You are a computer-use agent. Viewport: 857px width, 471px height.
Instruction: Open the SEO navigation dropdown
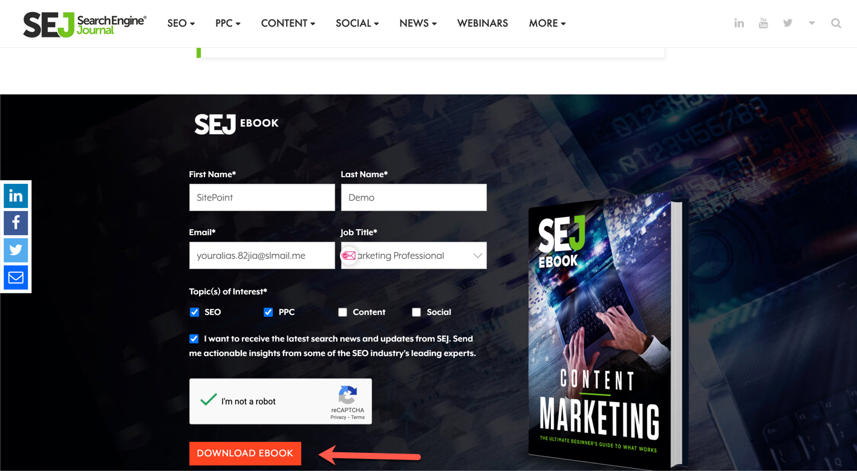[181, 24]
